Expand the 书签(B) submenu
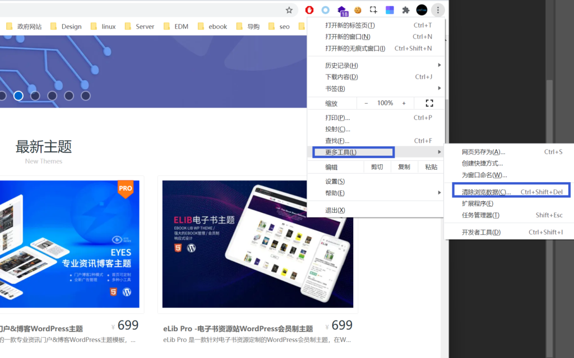Screen dimensions: 574x358 point(376,89)
